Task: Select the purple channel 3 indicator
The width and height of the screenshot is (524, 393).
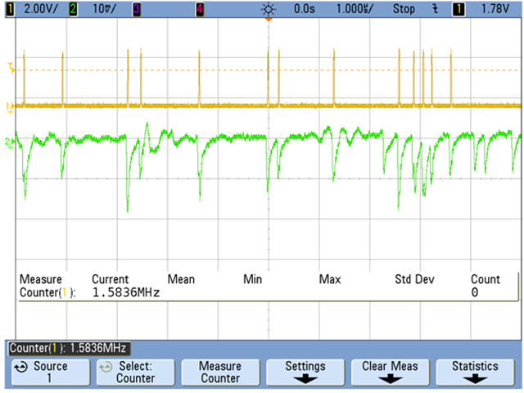Action: point(137,9)
